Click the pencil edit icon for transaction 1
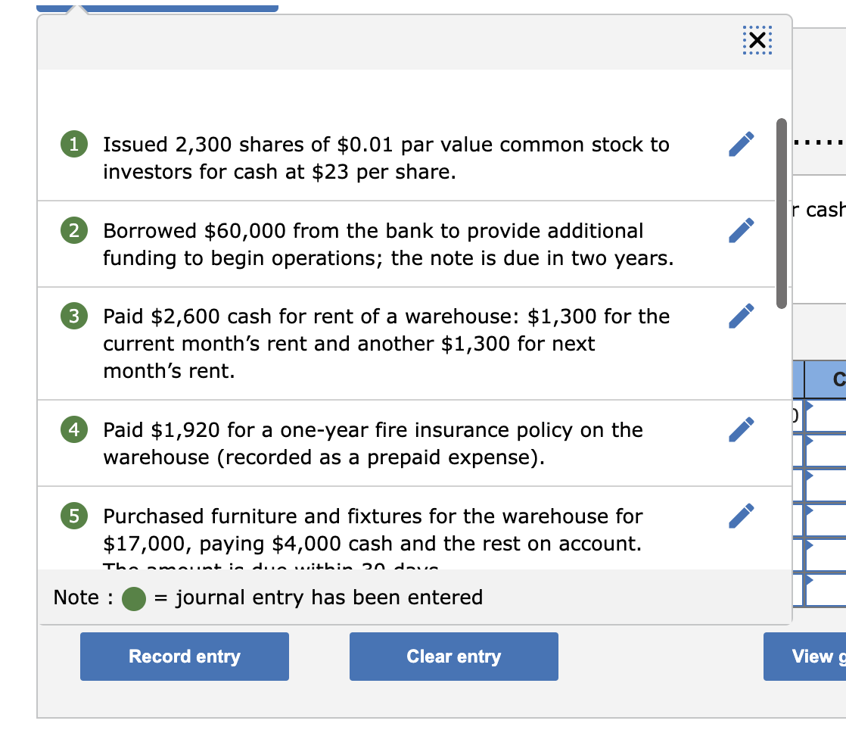This screenshot has width=846, height=730. click(x=742, y=144)
